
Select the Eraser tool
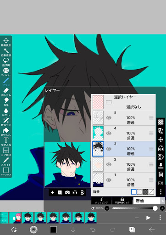point(6,92)
